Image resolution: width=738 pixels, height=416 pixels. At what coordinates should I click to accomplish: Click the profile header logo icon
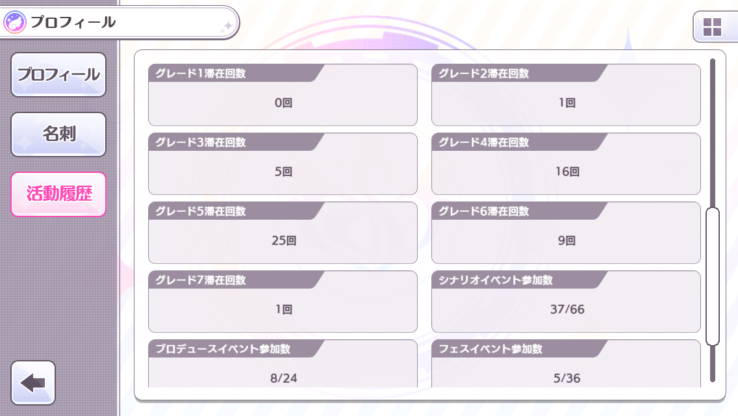[x=15, y=23]
